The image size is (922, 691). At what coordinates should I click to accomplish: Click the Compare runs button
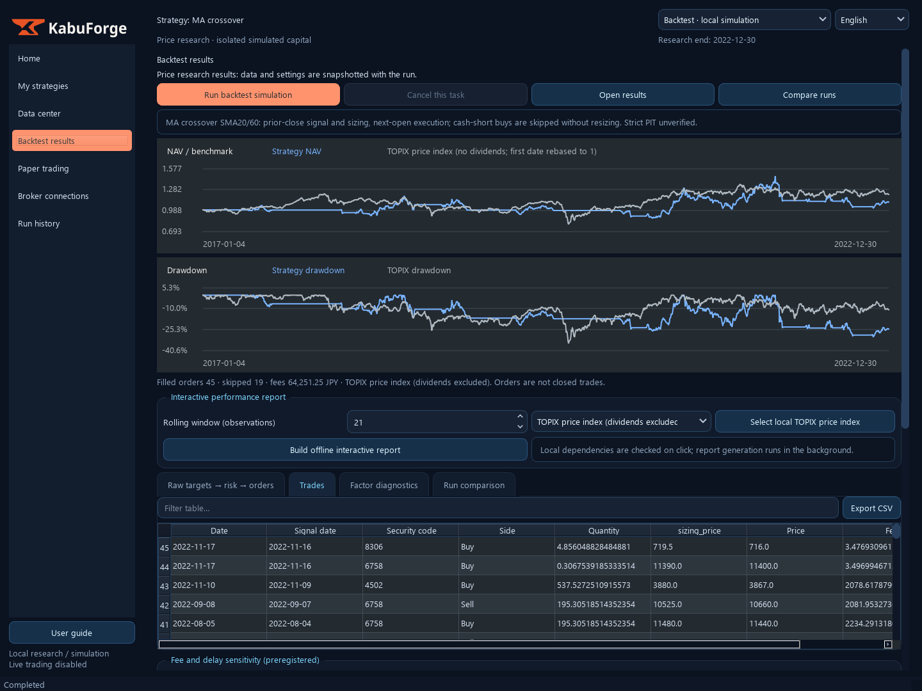click(809, 95)
